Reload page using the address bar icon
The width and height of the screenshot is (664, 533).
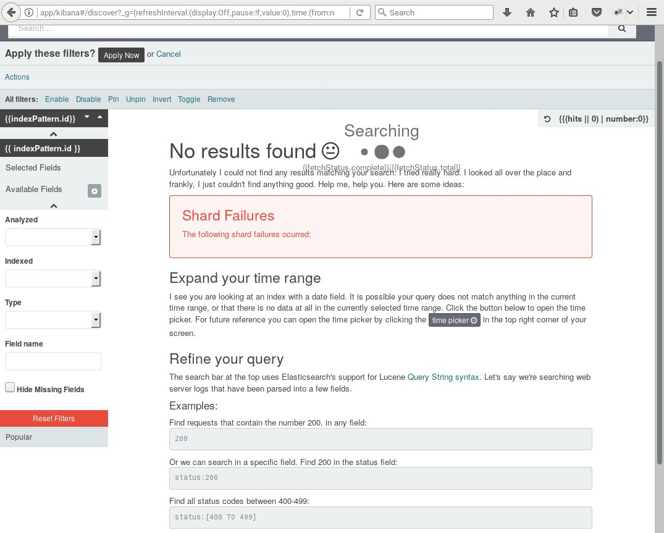[x=359, y=12]
